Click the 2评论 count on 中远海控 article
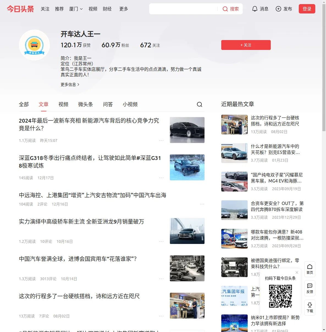The height and width of the screenshot is (332, 326). (x=42, y=204)
